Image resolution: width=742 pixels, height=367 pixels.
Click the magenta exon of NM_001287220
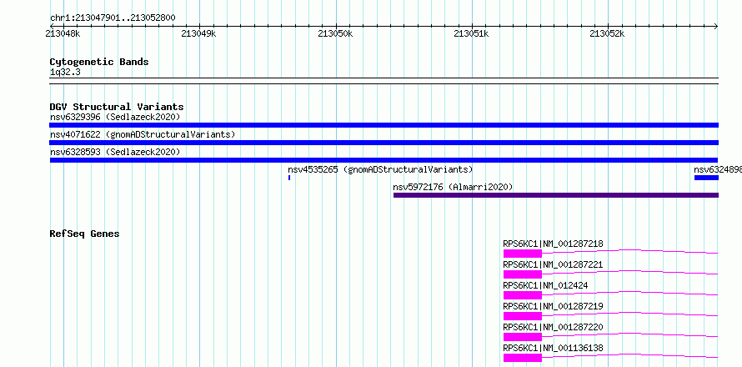pyautogui.click(x=523, y=337)
